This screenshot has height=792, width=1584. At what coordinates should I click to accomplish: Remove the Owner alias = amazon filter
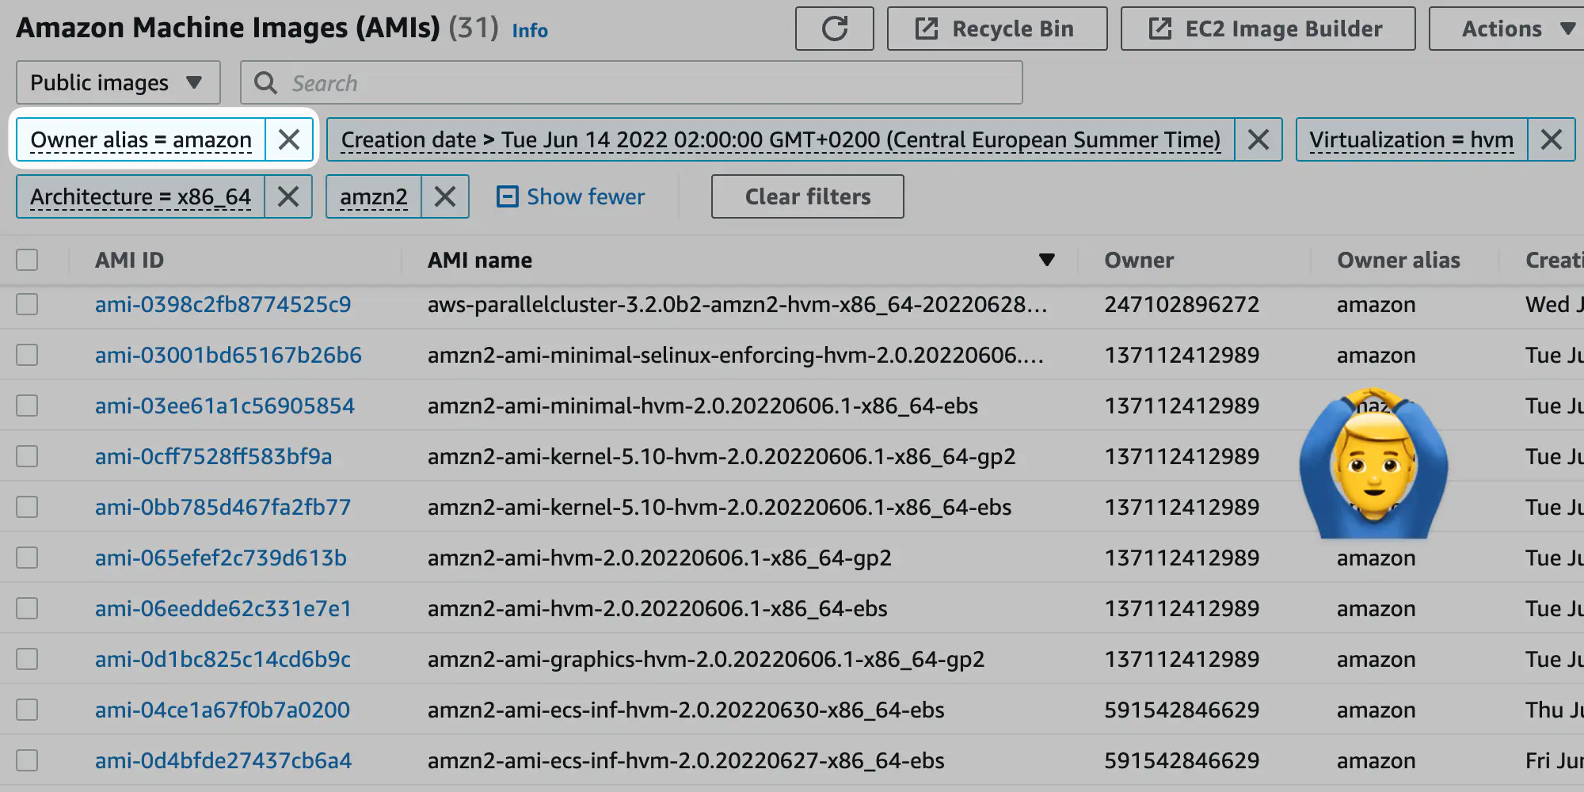click(289, 140)
